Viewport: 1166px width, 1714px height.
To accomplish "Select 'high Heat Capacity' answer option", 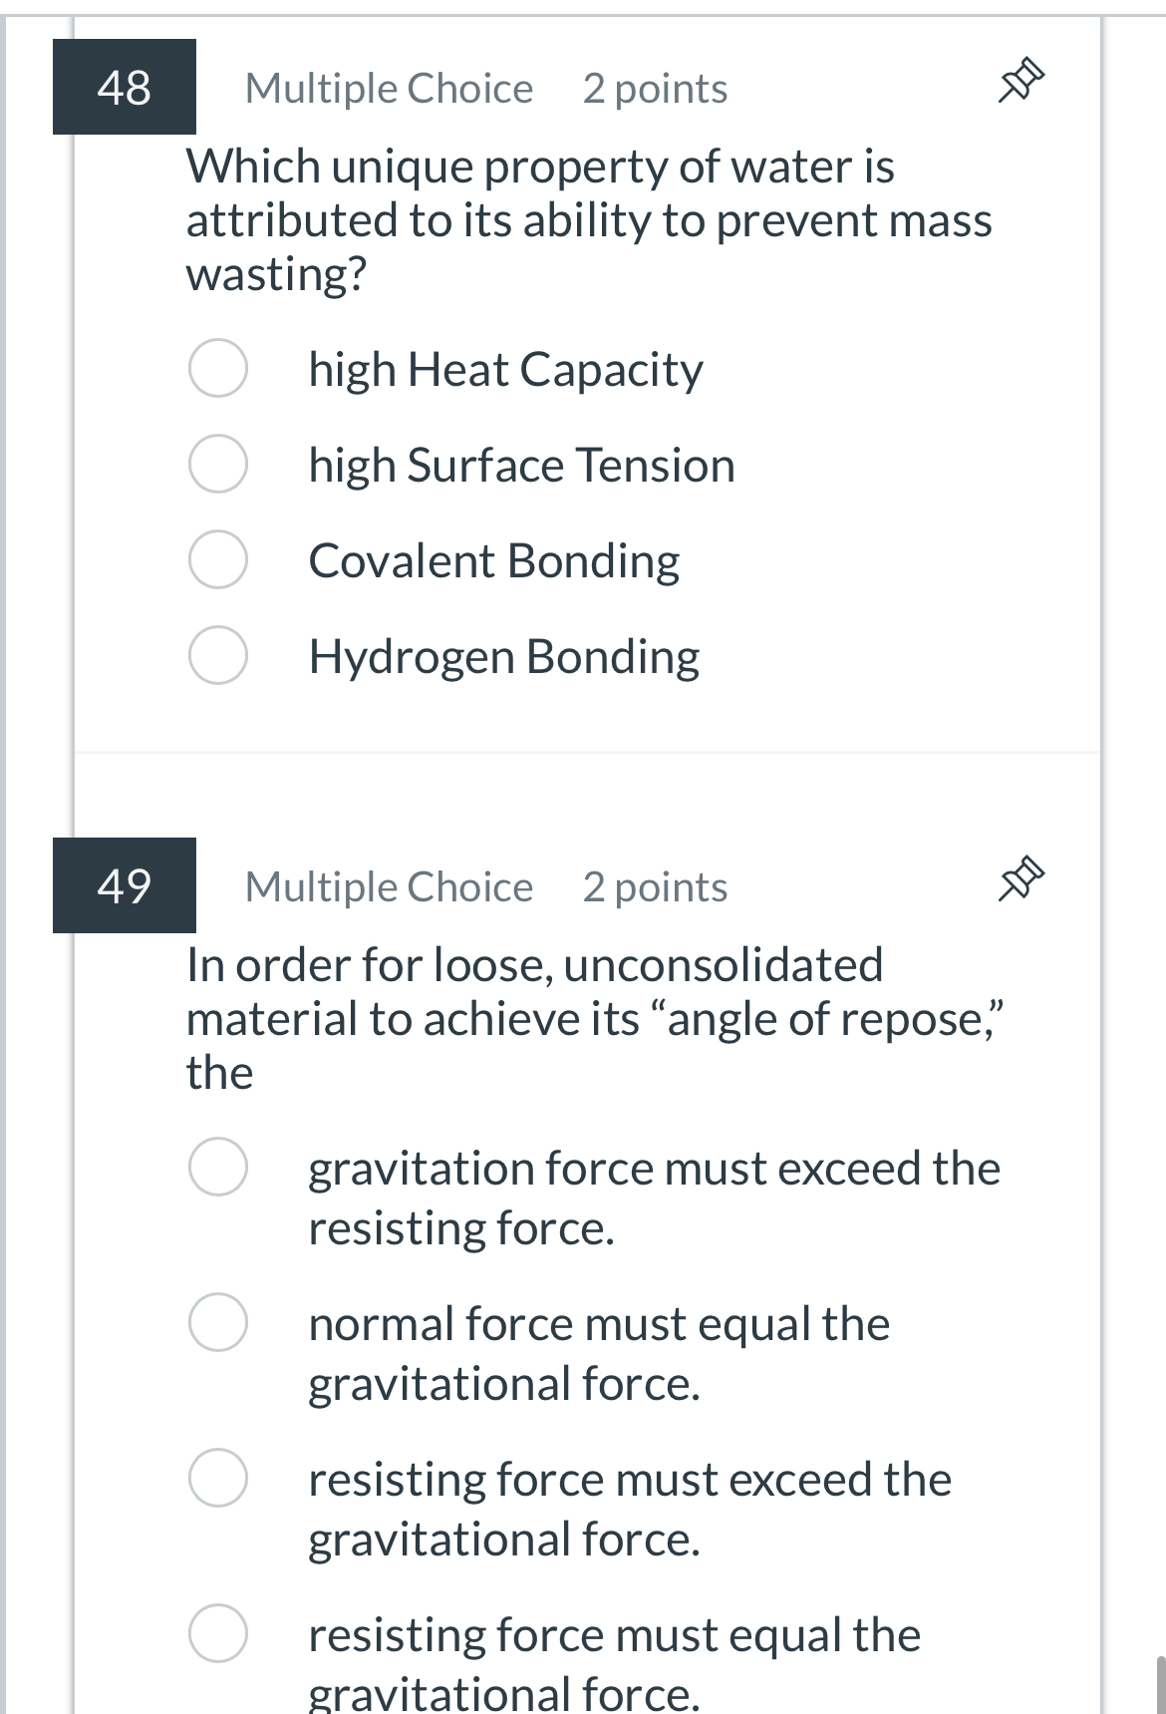I will [x=217, y=371].
